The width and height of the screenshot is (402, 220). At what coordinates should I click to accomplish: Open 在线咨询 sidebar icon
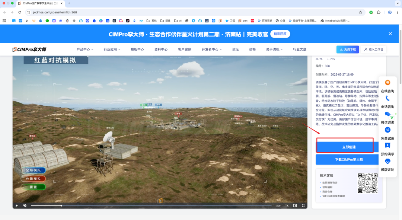pos(387,83)
